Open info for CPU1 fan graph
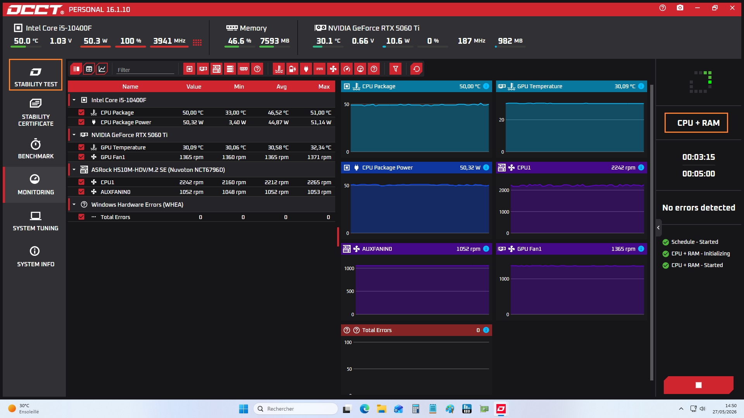The width and height of the screenshot is (744, 418). [641, 168]
